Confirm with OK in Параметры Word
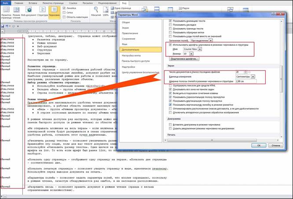293x199 pixels. 259,145
